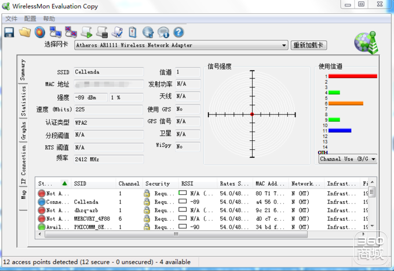Click the globe toolbar icon

click(148, 32)
